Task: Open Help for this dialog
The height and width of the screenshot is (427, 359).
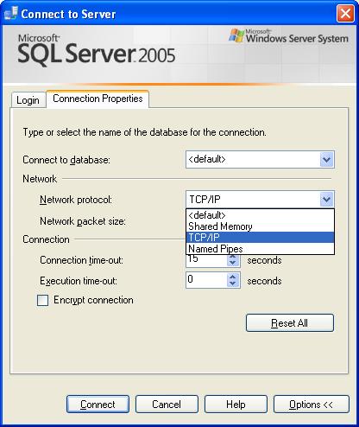Action: 236,405
